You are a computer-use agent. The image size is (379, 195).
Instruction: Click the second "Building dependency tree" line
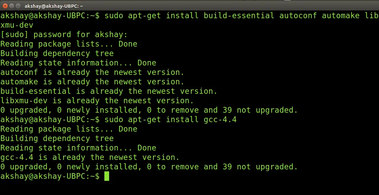(57, 138)
